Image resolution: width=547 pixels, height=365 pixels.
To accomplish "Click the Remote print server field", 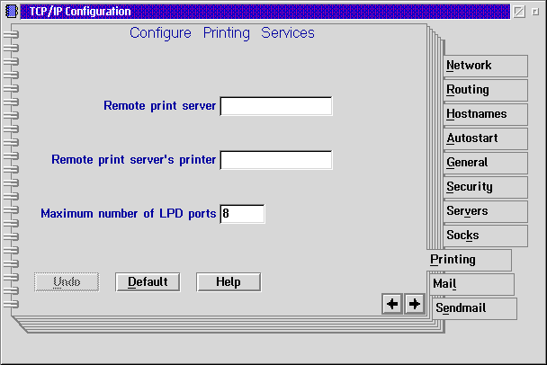I will coord(276,107).
